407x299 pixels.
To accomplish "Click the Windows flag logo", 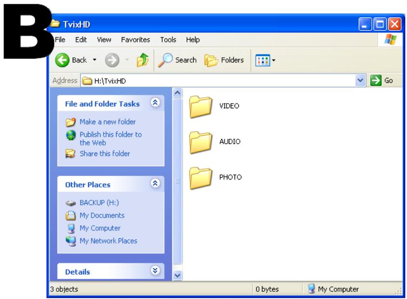I will (391, 39).
